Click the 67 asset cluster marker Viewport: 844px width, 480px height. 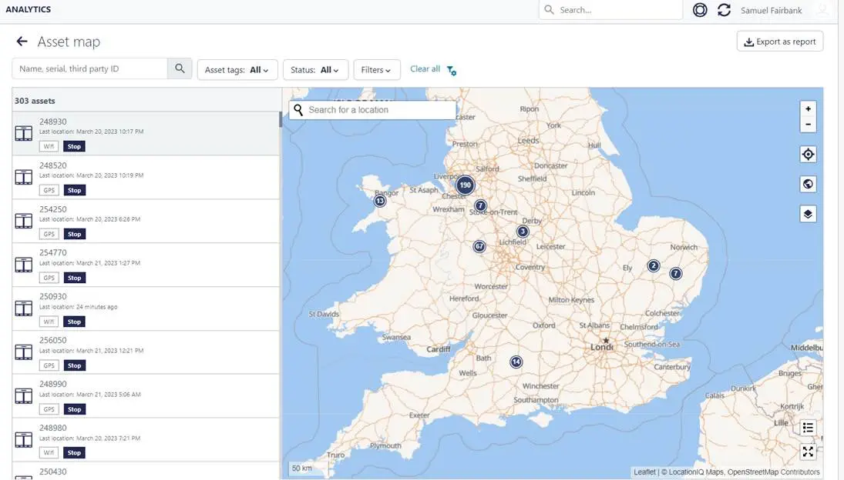tap(479, 246)
